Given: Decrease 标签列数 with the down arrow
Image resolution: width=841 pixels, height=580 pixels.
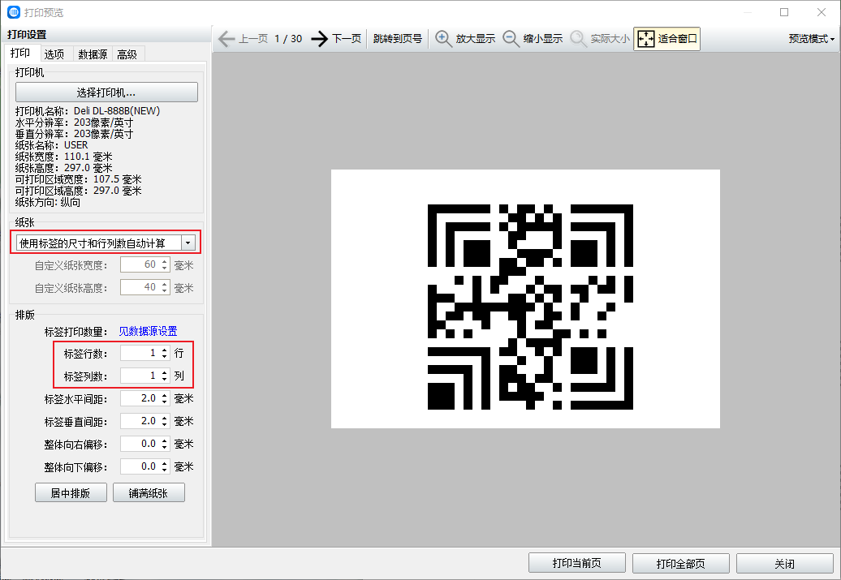Looking at the screenshot, I should [x=165, y=380].
